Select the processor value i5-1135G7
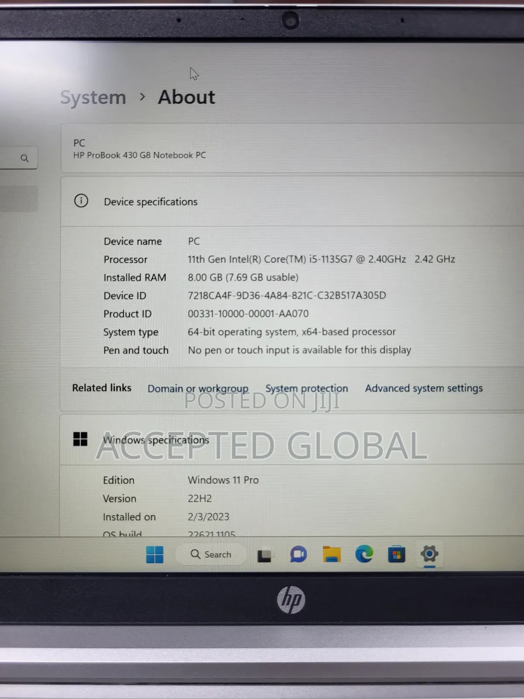Image resolution: width=524 pixels, height=699 pixels. [321, 259]
